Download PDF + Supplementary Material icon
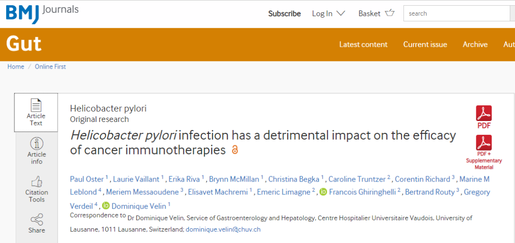This screenshot has height=243, width=515. click(484, 142)
